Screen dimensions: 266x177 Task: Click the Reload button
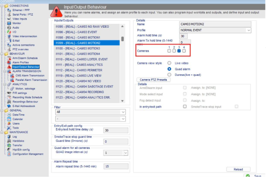[x=238, y=169]
